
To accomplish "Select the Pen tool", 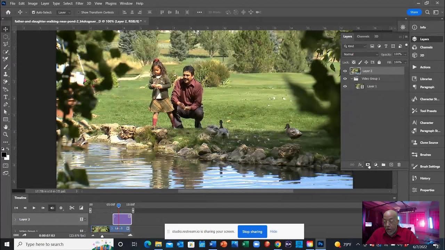I will (x=6, y=105).
